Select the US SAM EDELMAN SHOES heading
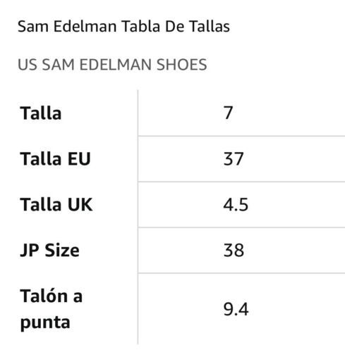 [x=112, y=65]
